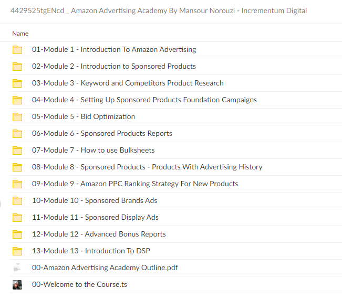Open 06-Module 6 - Sponsored Products Reports
342x300 pixels.
click(x=102, y=133)
